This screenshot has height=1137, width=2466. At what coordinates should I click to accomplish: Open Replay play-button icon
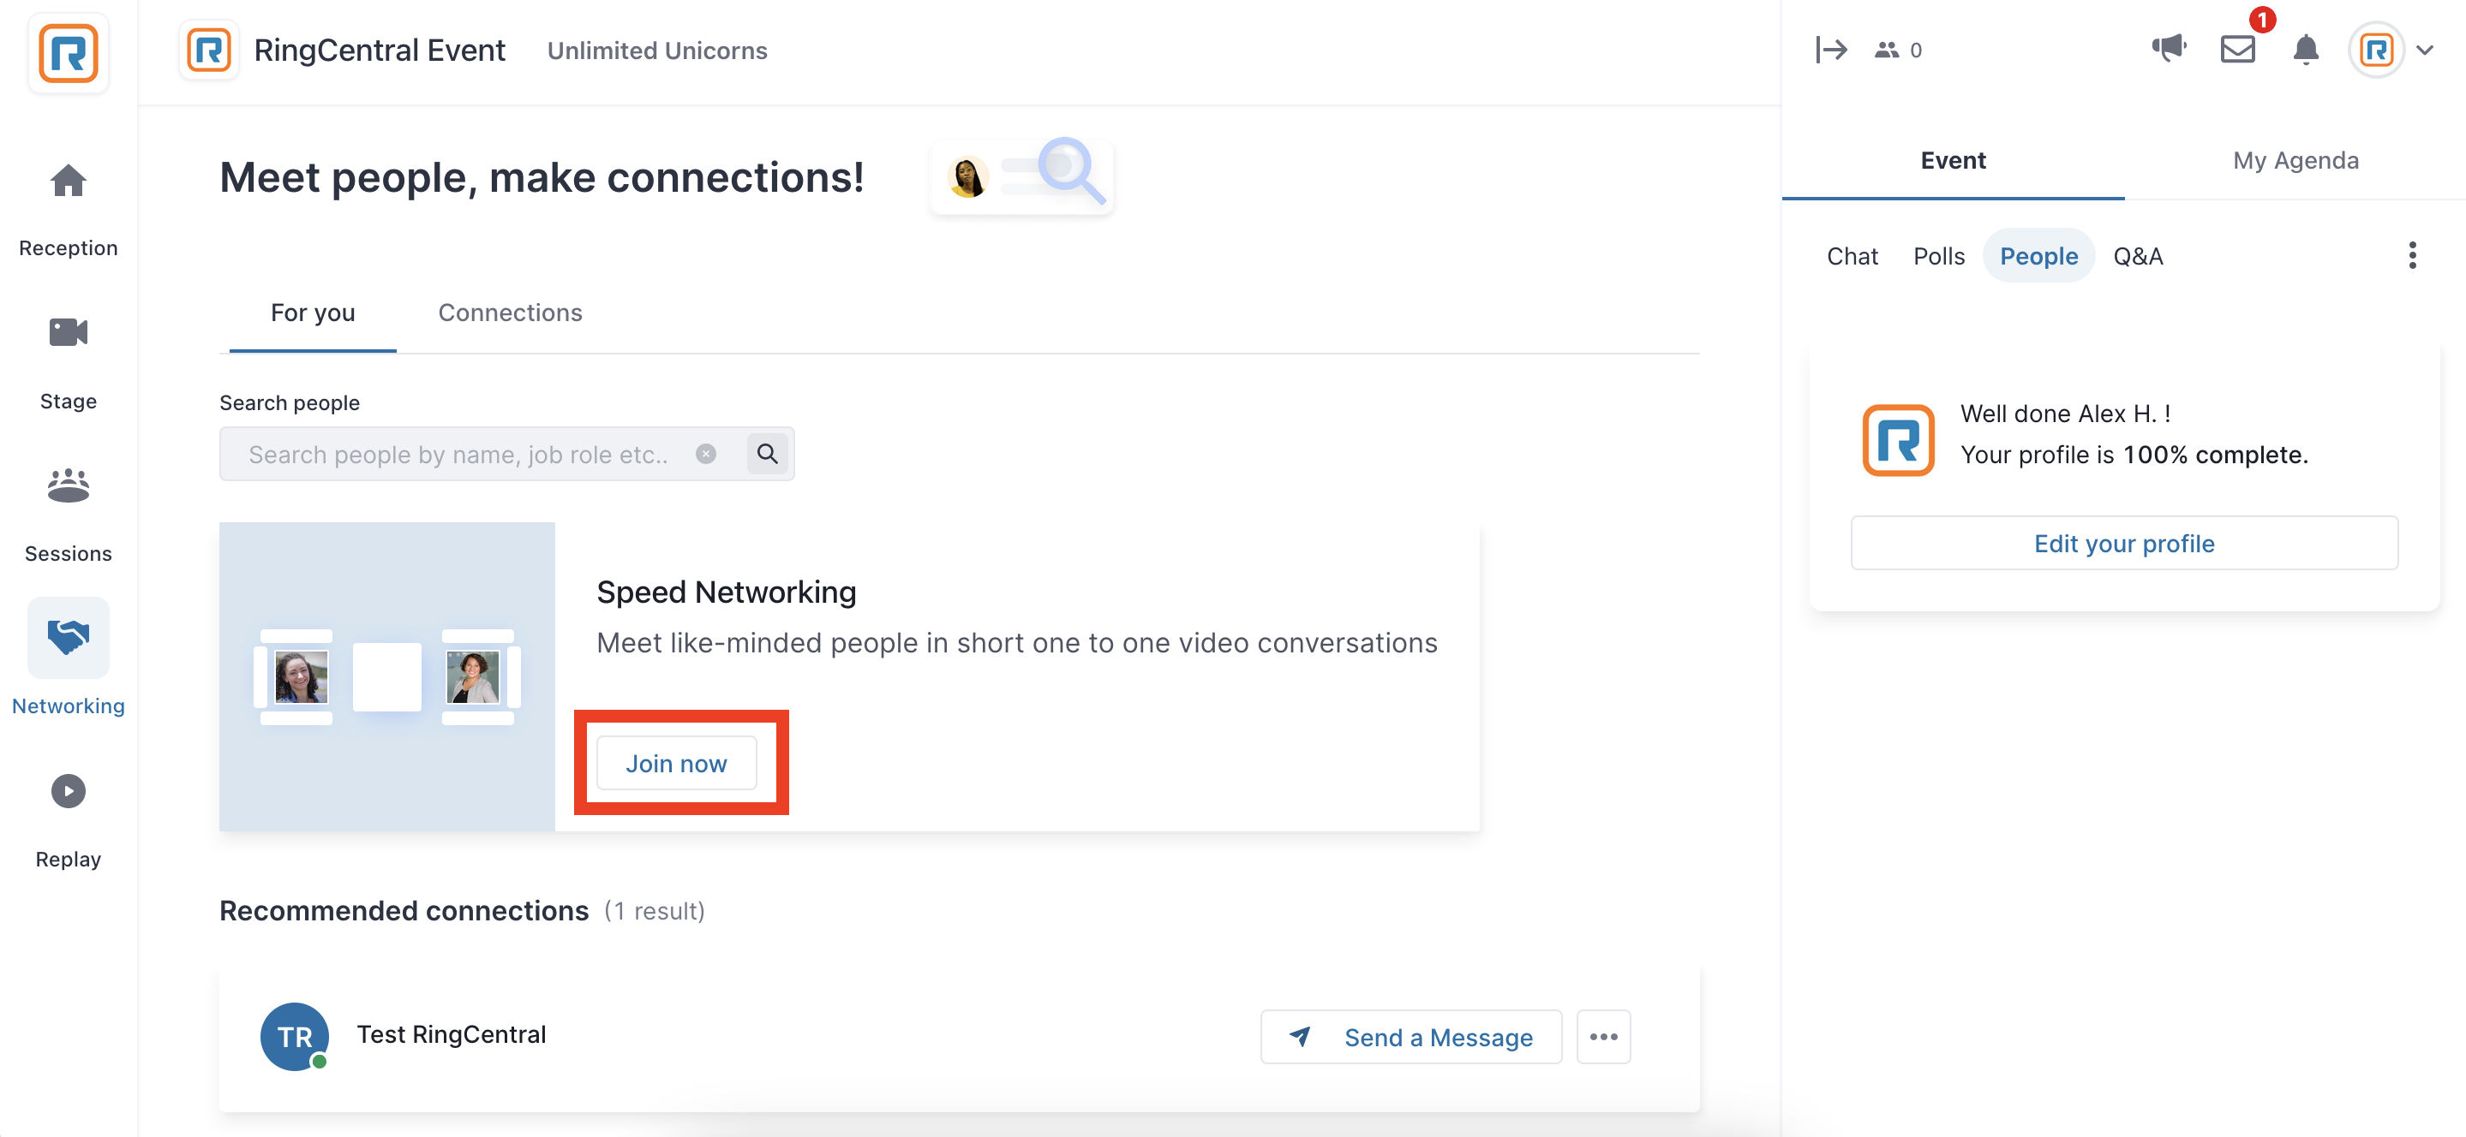point(68,791)
